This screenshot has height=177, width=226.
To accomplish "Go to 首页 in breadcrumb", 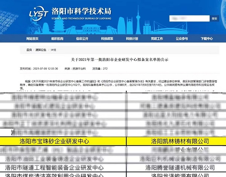I will (x=29, y=50).
